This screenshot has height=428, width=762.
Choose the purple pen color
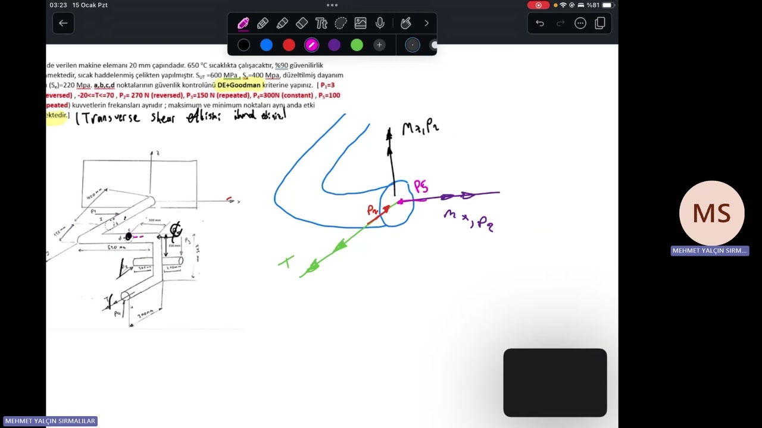334,45
